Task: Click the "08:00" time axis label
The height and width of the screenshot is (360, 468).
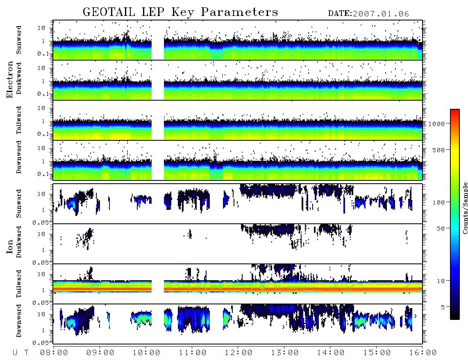Action: [54, 353]
